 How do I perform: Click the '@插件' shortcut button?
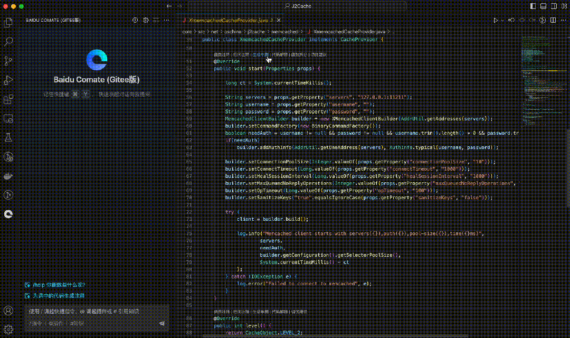point(55,323)
